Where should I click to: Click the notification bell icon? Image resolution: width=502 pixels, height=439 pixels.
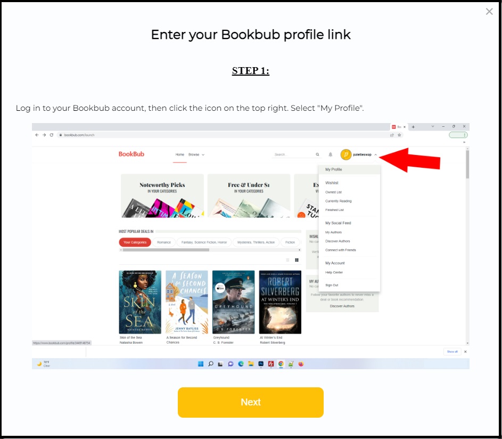point(331,155)
